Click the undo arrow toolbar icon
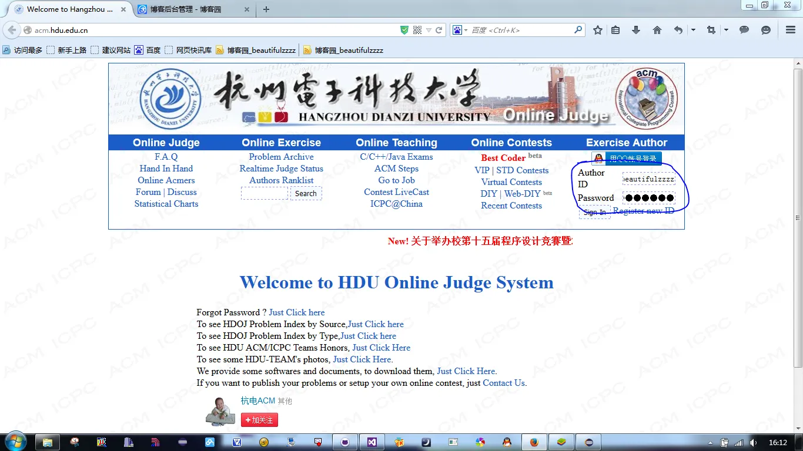This screenshot has height=451, width=803. click(x=678, y=30)
